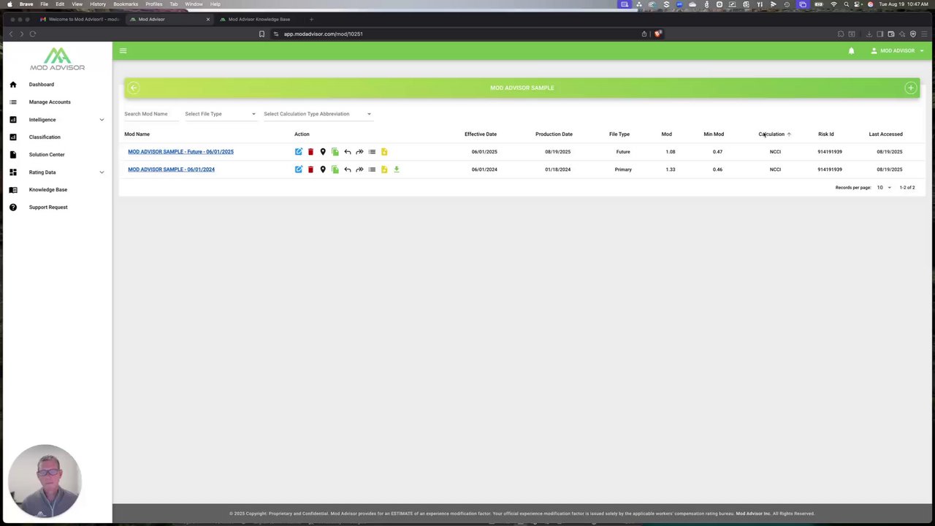Open Manage Accounts in the sidebar
The height and width of the screenshot is (526, 935).
coord(50,102)
